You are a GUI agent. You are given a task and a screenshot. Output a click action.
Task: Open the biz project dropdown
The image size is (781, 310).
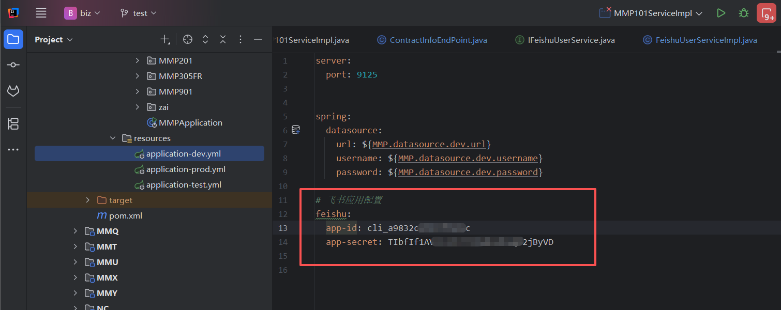82,13
